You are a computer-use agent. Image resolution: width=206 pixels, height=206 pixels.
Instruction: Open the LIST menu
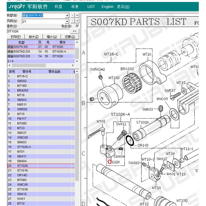pos(91,7)
